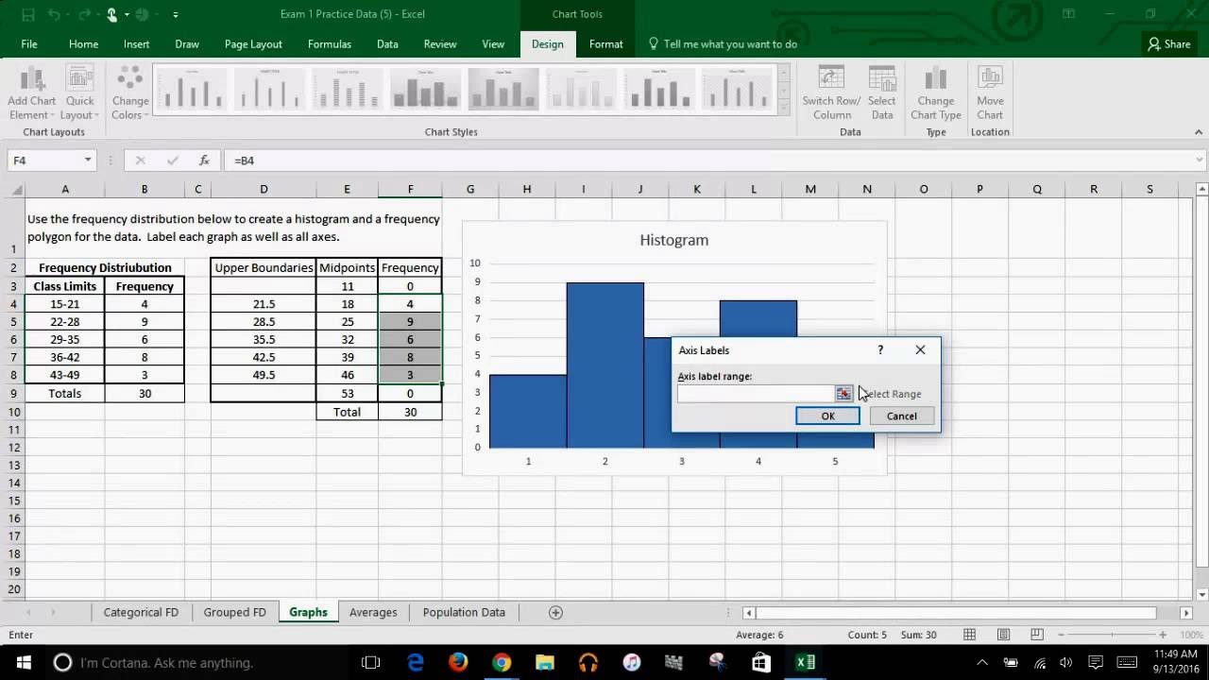Screen dimensions: 1209x680
Task: Click the collapse dialog range selector icon
Action: pos(843,394)
